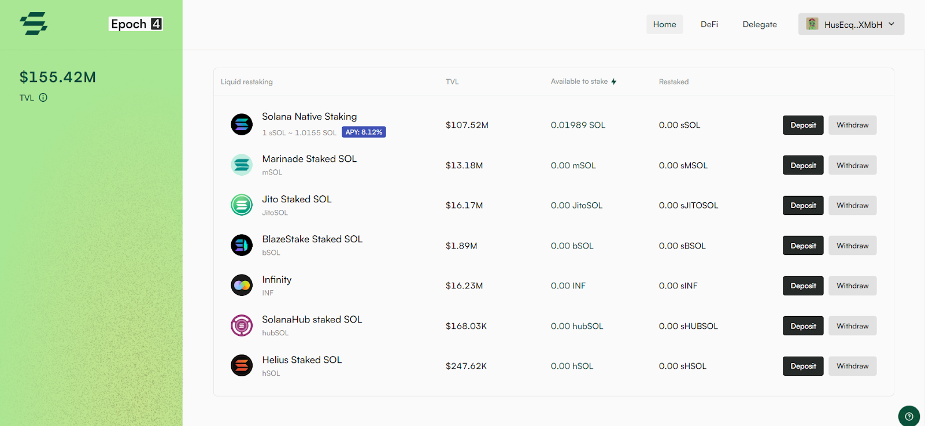
Task: Deposit into Jito Staked SOL
Action: [803, 205]
